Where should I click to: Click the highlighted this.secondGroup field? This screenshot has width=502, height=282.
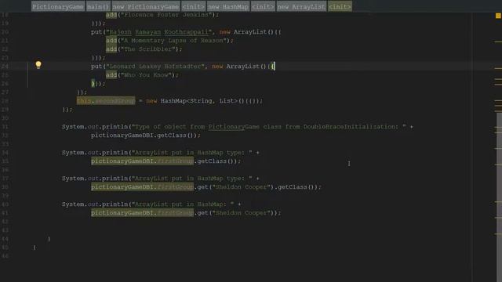106,101
